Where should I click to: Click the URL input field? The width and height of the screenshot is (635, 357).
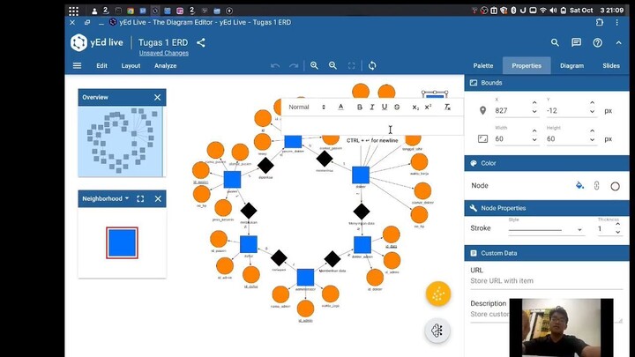tap(546, 281)
